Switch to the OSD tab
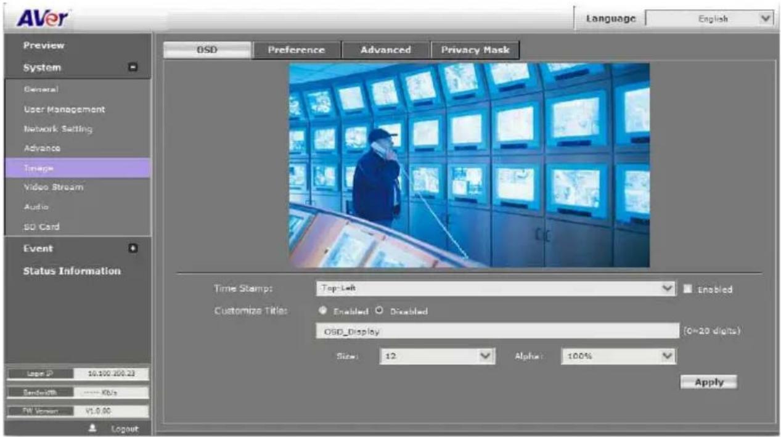781x437 pixels. [x=207, y=51]
